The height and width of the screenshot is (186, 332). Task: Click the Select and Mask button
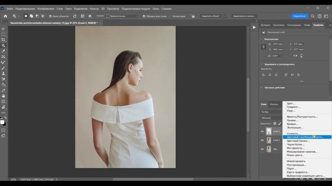(x=244, y=16)
